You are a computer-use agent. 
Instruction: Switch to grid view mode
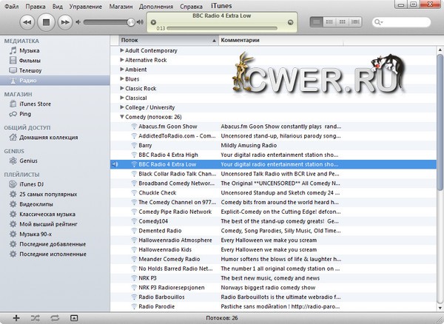(343, 21)
